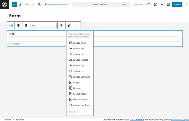Screen dimensions: 189x121
Task: Select Sanitize email option
Action: click(x=80, y=43)
